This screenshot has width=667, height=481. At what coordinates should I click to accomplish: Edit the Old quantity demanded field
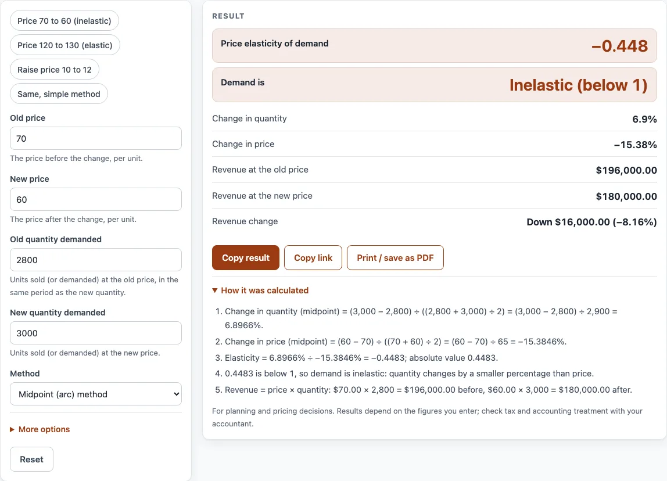click(x=96, y=260)
